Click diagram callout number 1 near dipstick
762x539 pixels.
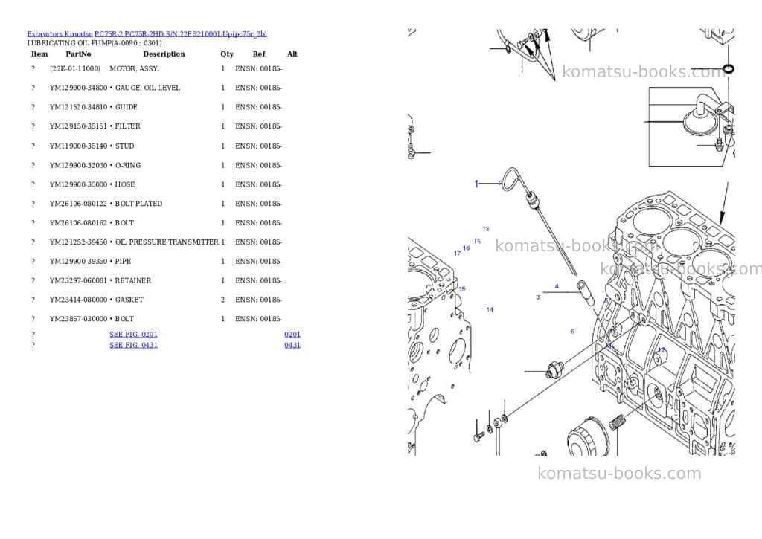click(x=477, y=184)
